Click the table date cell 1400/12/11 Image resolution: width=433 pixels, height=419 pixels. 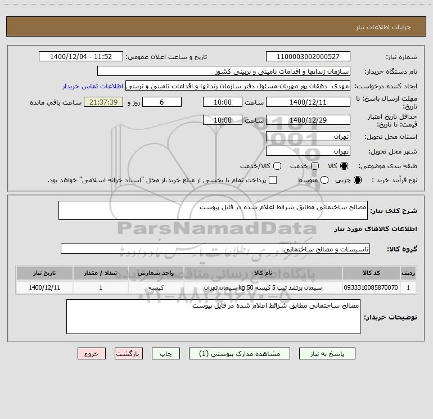[44, 287]
